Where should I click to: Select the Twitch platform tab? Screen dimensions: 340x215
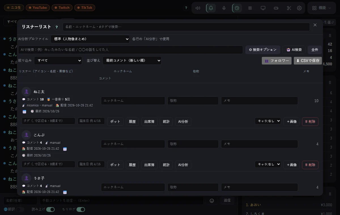coord(62,8)
